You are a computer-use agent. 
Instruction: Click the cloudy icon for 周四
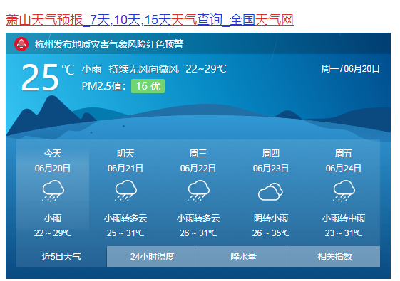pos(270,191)
